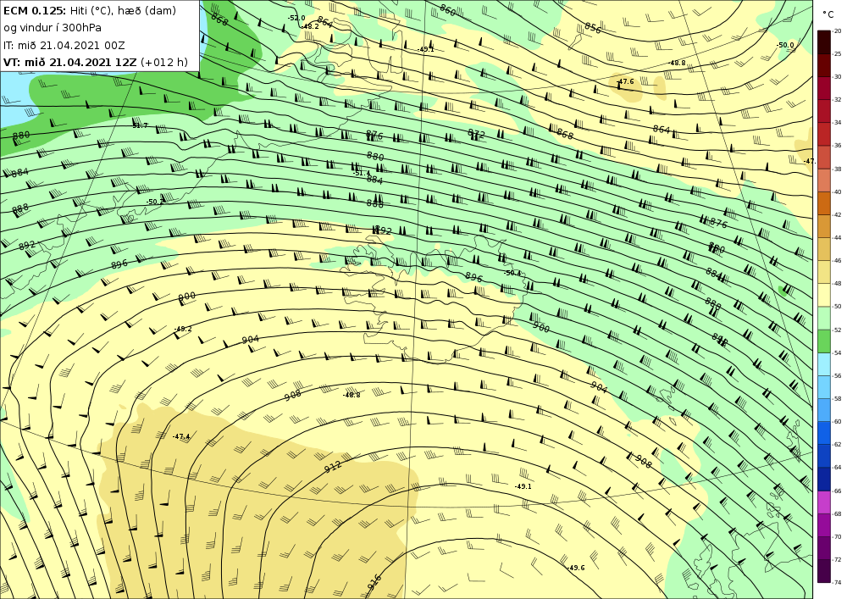The height and width of the screenshot is (599, 847).
Task: Click the temperature value '-47.6'
Action: 625,81
